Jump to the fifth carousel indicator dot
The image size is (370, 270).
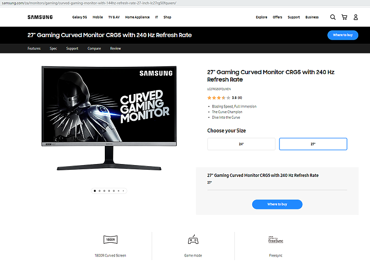point(114,191)
